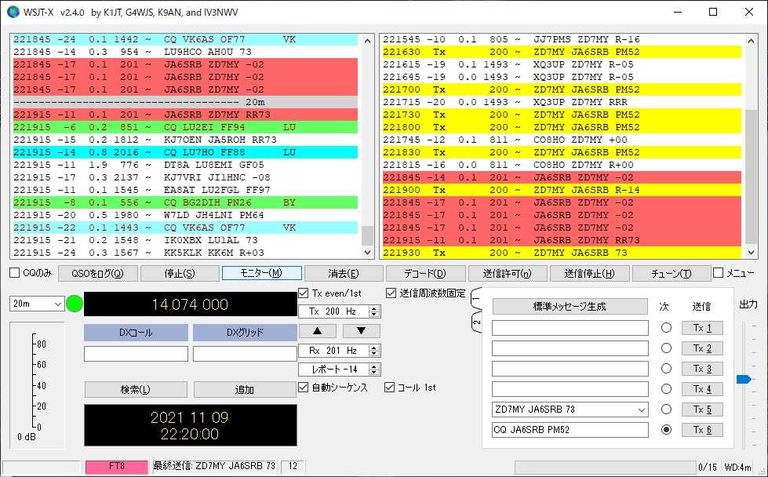Image resolution: width=768 pixels, height=477 pixels.
Task: Click the JA6SRB ZD7MY RR73 line in left pane
Action: click(185, 115)
